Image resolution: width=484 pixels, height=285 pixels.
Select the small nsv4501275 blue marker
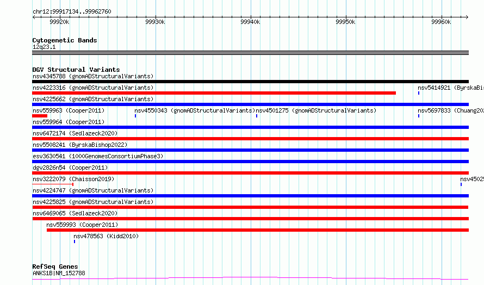[x=257, y=116]
